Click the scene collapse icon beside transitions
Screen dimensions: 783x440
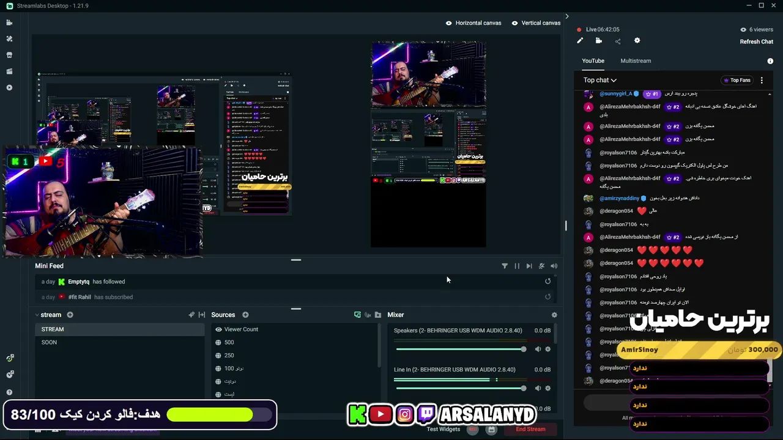pos(202,315)
